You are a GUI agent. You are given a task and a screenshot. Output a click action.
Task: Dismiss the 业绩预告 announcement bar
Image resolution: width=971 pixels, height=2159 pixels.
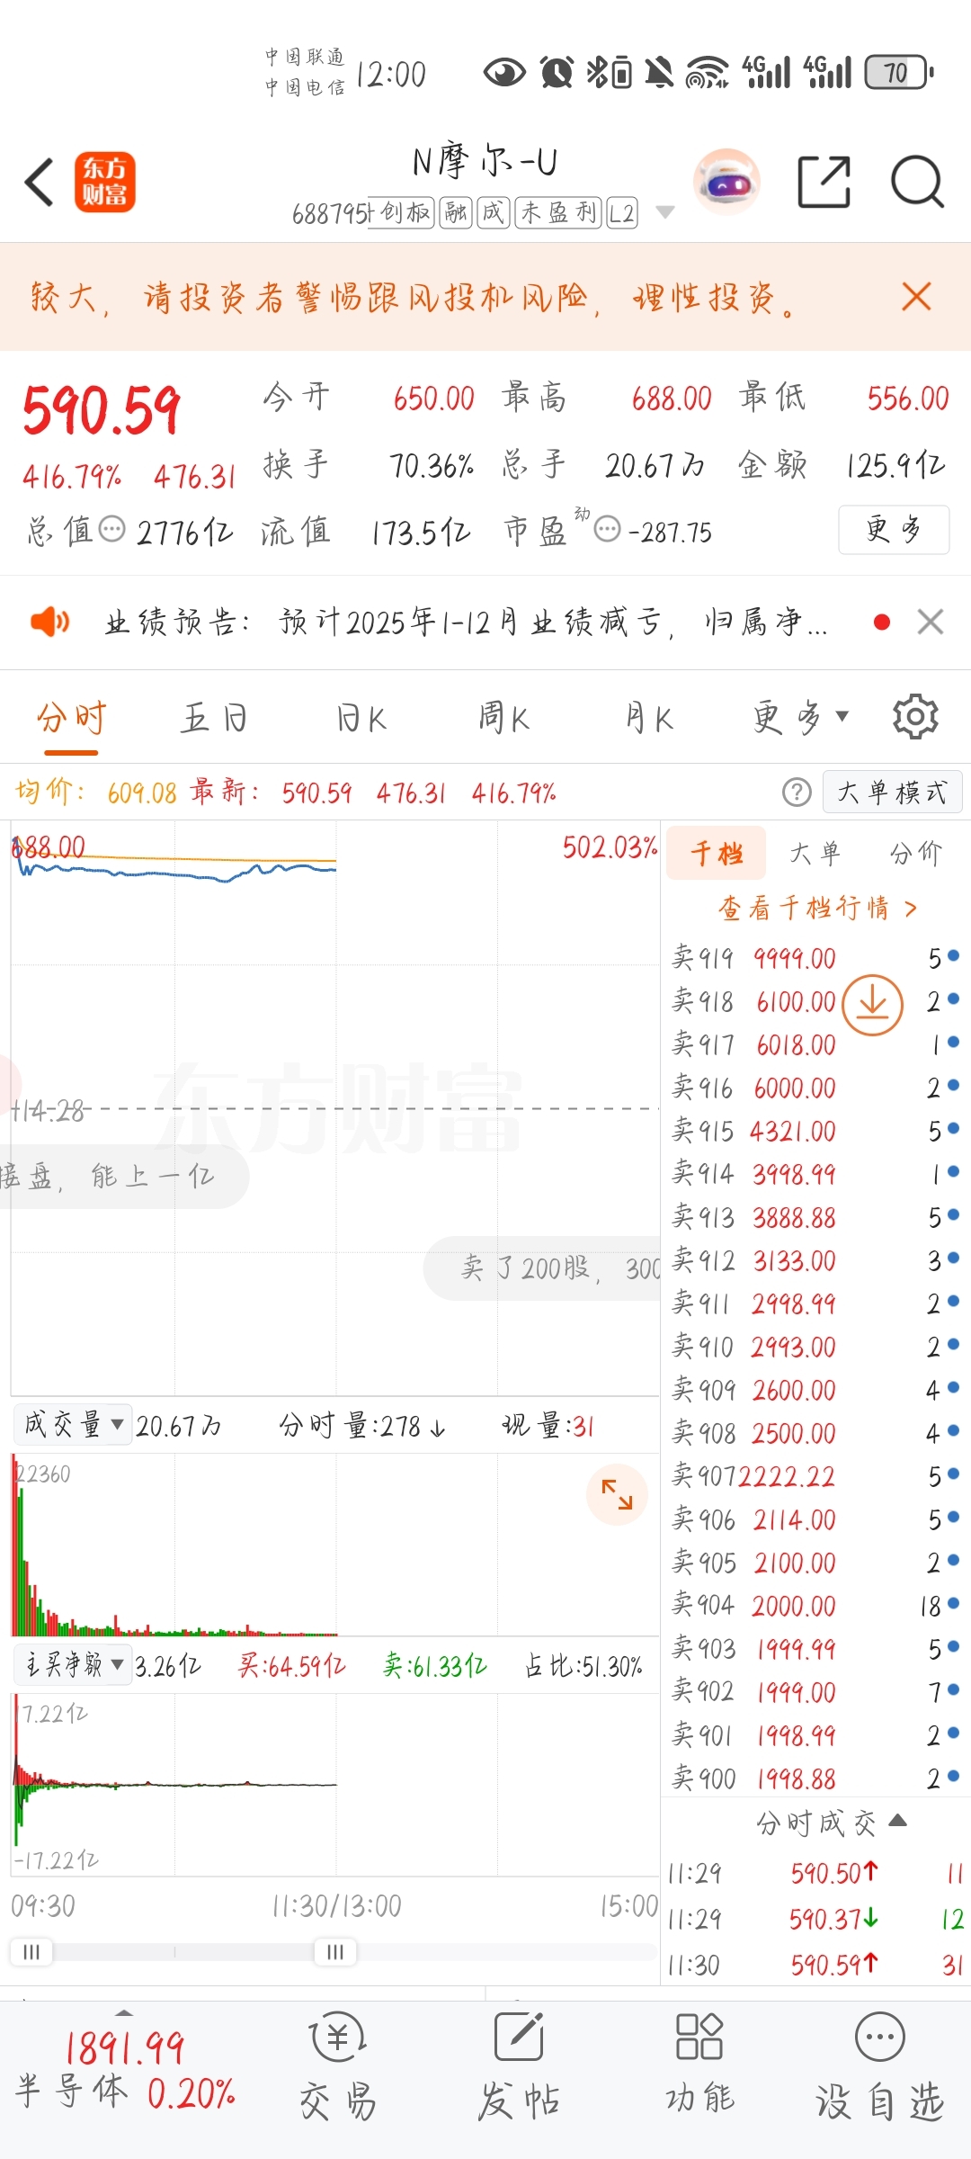click(931, 622)
